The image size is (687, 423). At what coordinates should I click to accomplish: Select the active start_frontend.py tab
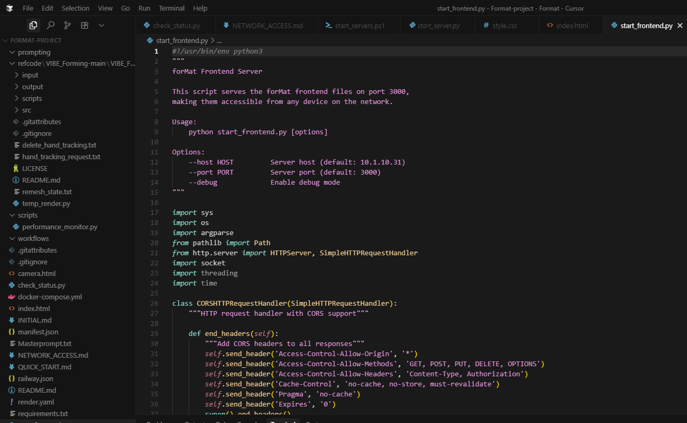point(646,25)
